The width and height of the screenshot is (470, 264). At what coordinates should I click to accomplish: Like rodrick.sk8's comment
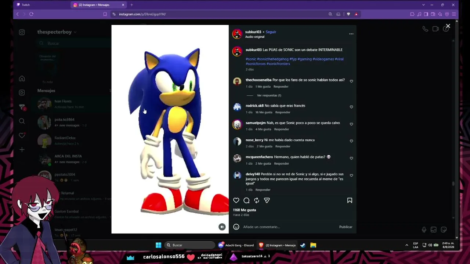click(351, 107)
